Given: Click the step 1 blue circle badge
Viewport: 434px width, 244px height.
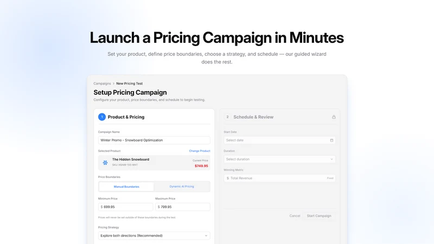Looking at the screenshot, I should tap(102, 117).
